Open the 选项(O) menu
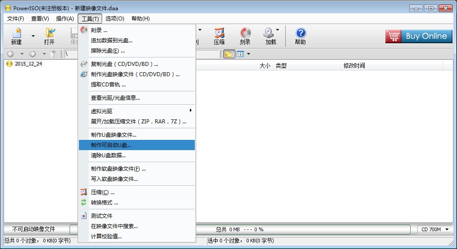 point(115,19)
